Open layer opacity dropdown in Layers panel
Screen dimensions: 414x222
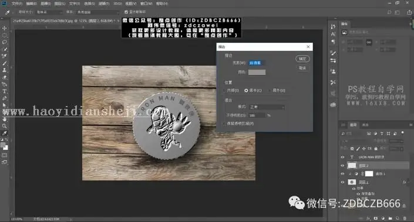coord(396,141)
